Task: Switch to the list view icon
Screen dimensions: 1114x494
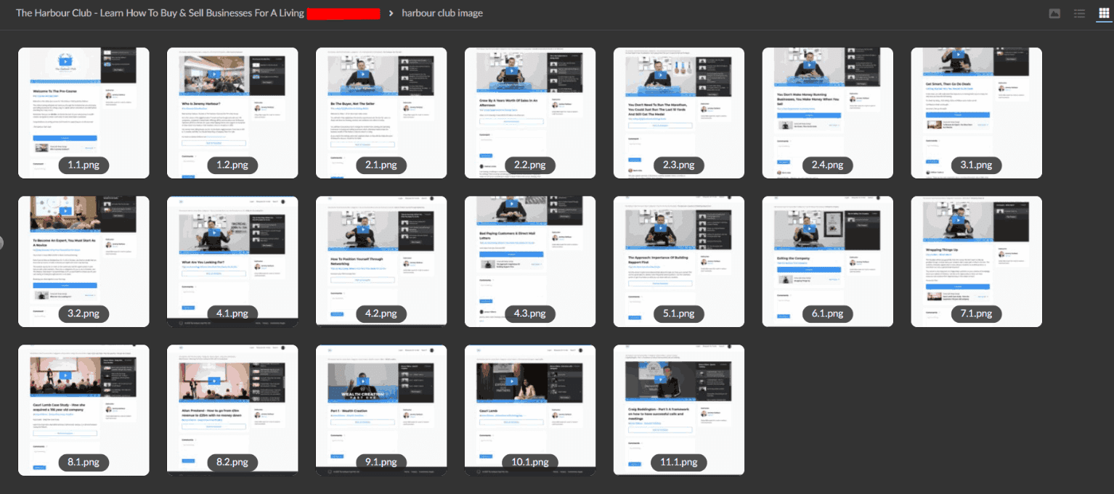Action: pyautogui.click(x=1079, y=14)
